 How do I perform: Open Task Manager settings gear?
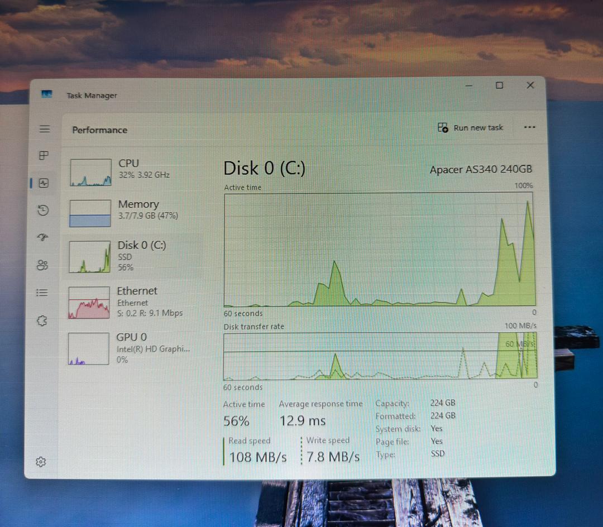click(x=40, y=462)
